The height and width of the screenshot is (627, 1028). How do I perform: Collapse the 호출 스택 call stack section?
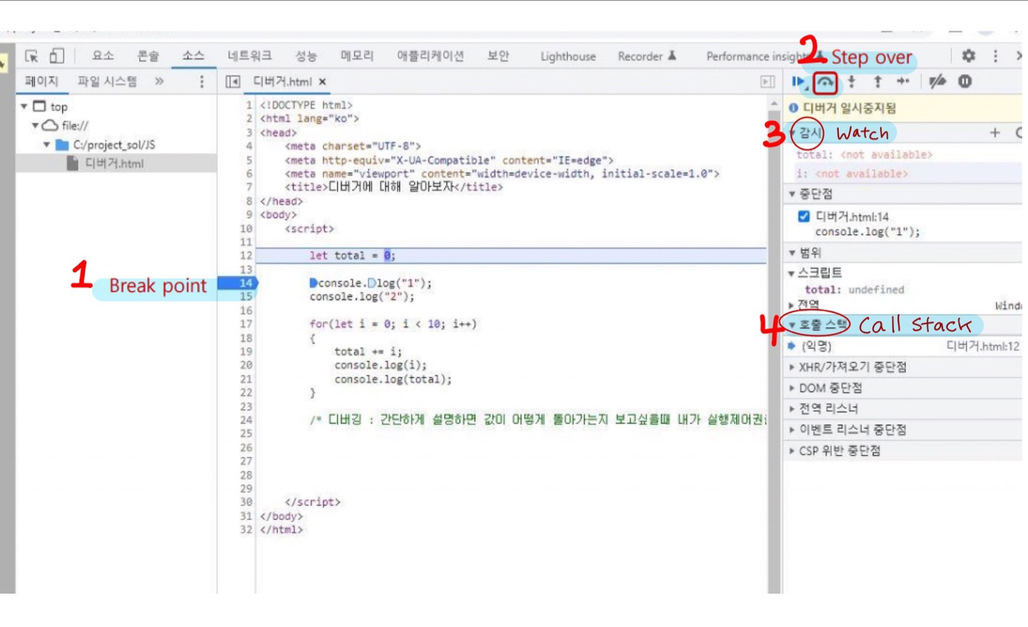pyautogui.click(x=792, y=325)
